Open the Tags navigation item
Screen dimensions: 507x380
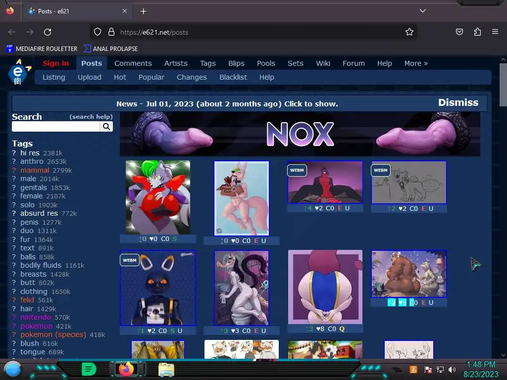coord(207,63)
